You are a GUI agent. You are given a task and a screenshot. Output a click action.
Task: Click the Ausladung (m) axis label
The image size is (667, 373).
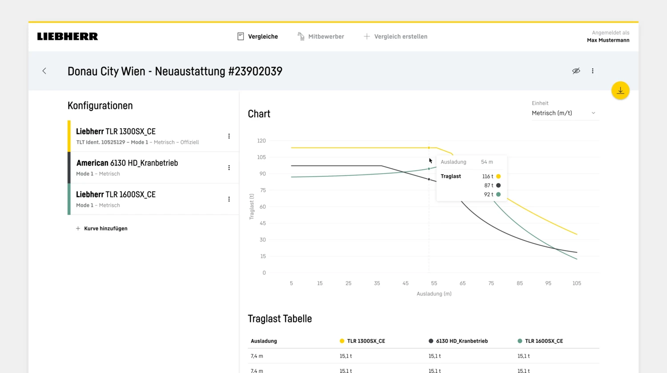[434, 294]
